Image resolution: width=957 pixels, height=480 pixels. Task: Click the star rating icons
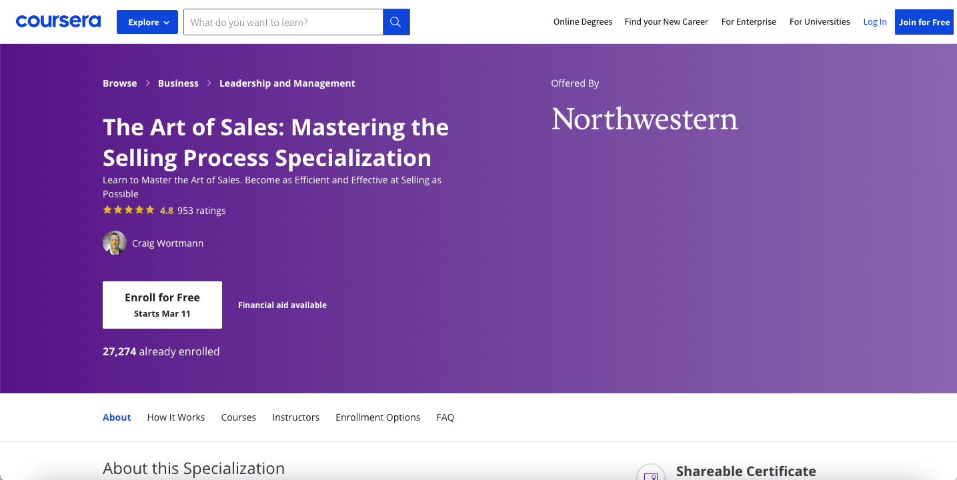click(x=129, y=210)
